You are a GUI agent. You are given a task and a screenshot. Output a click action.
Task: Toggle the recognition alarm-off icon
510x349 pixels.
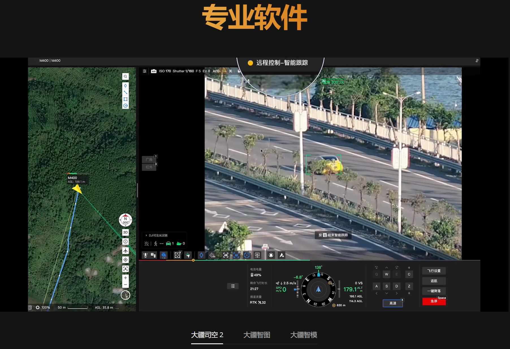(x=146, y=243)
